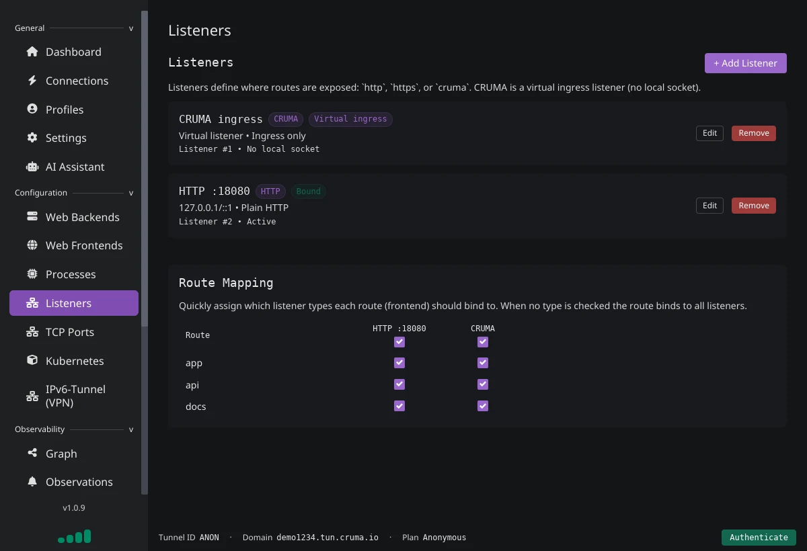Screen dimensions: 807x551
Task: Open Web Backends section
Action: coord(74,217)
